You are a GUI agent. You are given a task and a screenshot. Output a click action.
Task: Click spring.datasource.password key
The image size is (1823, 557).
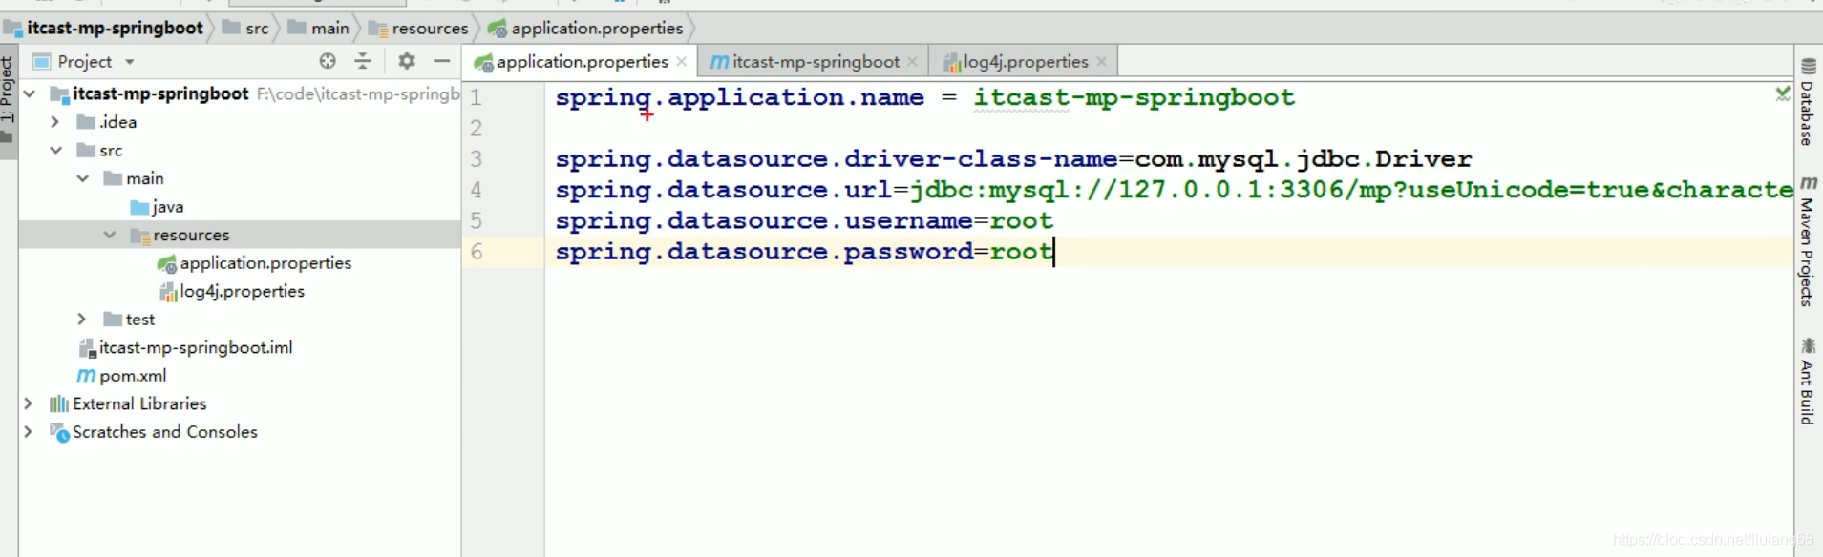[x=764, y=252]
